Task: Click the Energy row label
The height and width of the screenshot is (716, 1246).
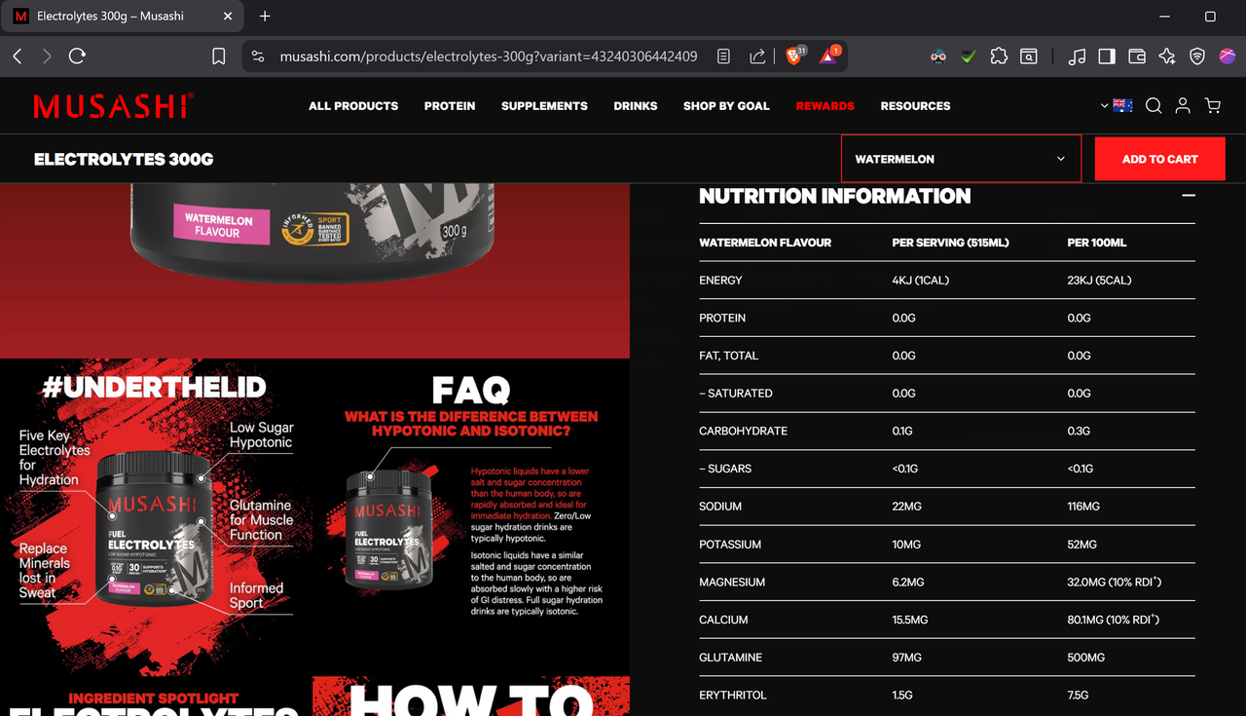Action: click(x=720, y=281)
